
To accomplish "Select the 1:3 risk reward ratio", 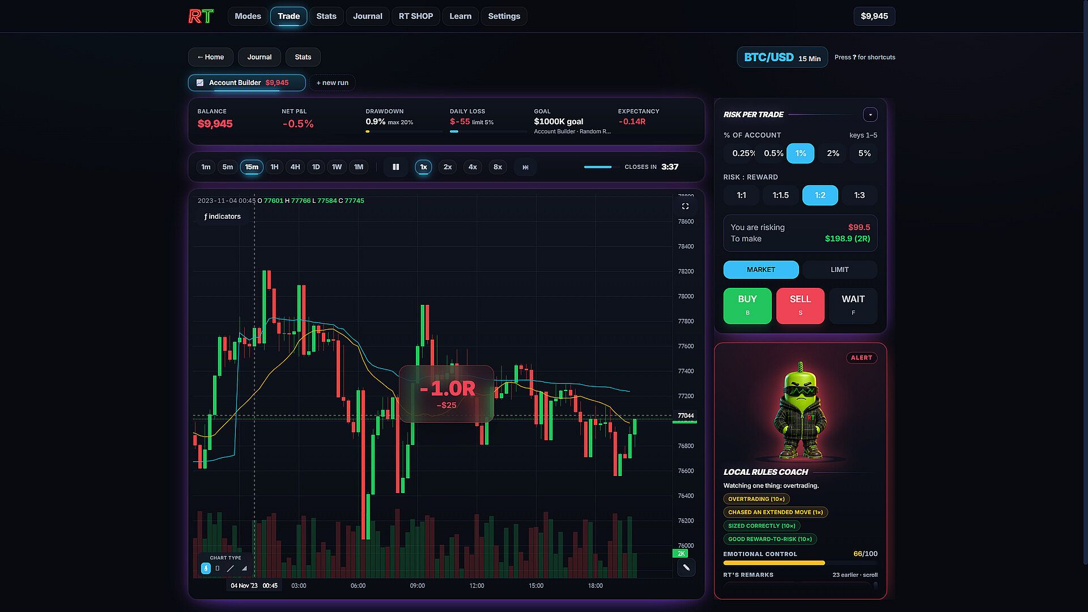I will 859,195.
